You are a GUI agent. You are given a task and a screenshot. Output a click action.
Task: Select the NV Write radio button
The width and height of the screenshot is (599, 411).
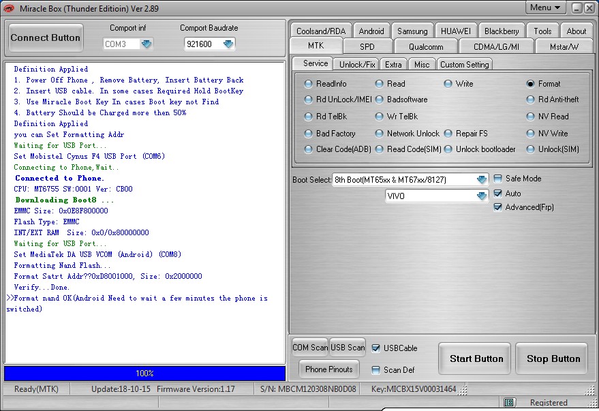pyautogui.click(x=530, y=134)
